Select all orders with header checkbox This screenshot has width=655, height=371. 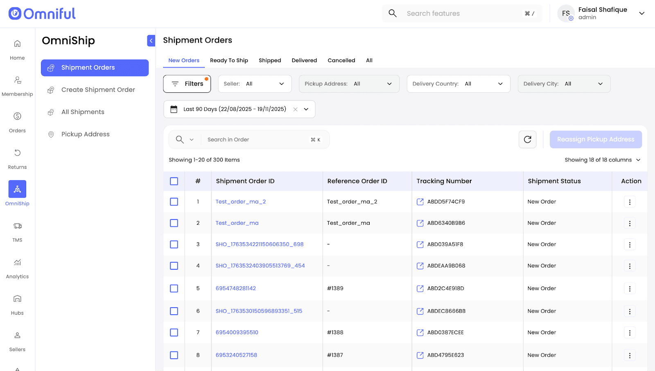(174, 181)
